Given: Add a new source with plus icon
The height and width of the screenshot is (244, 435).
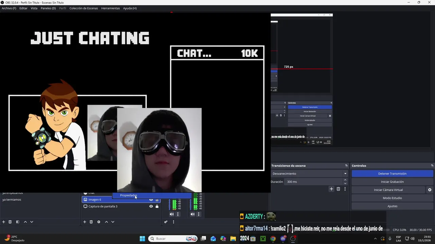Looking at the screenshot, I should click(85, 222).
